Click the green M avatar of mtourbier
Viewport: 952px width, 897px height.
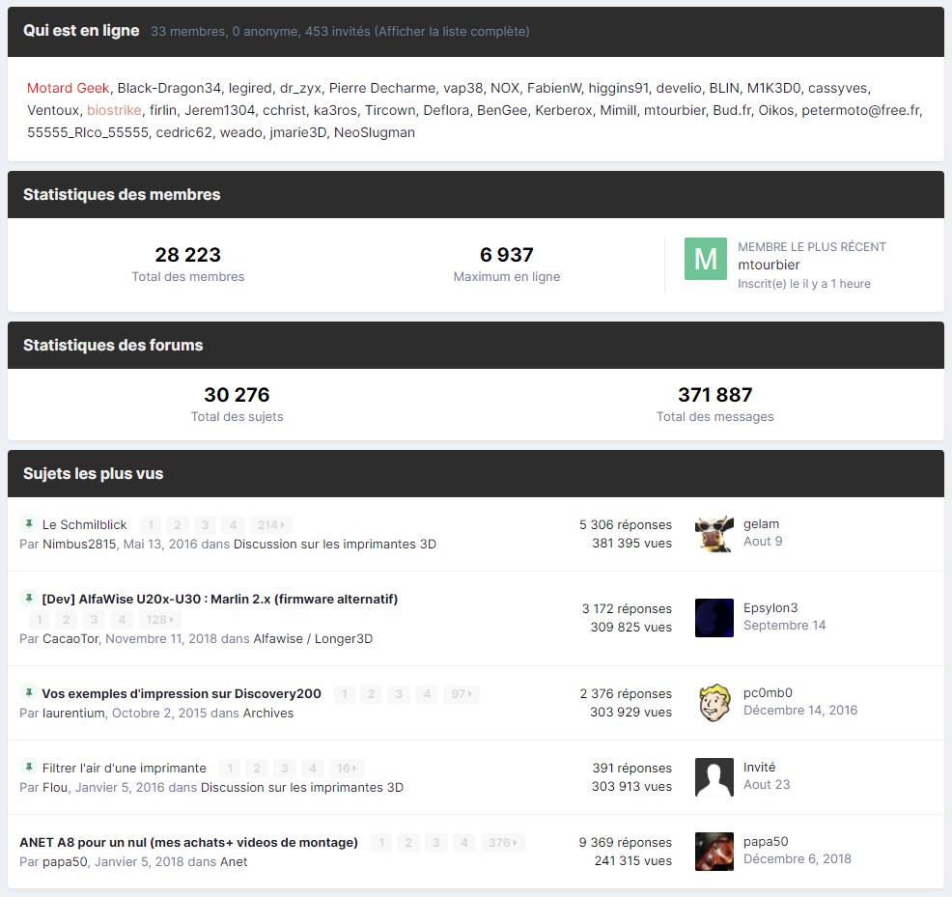click(x=706, y=259)
